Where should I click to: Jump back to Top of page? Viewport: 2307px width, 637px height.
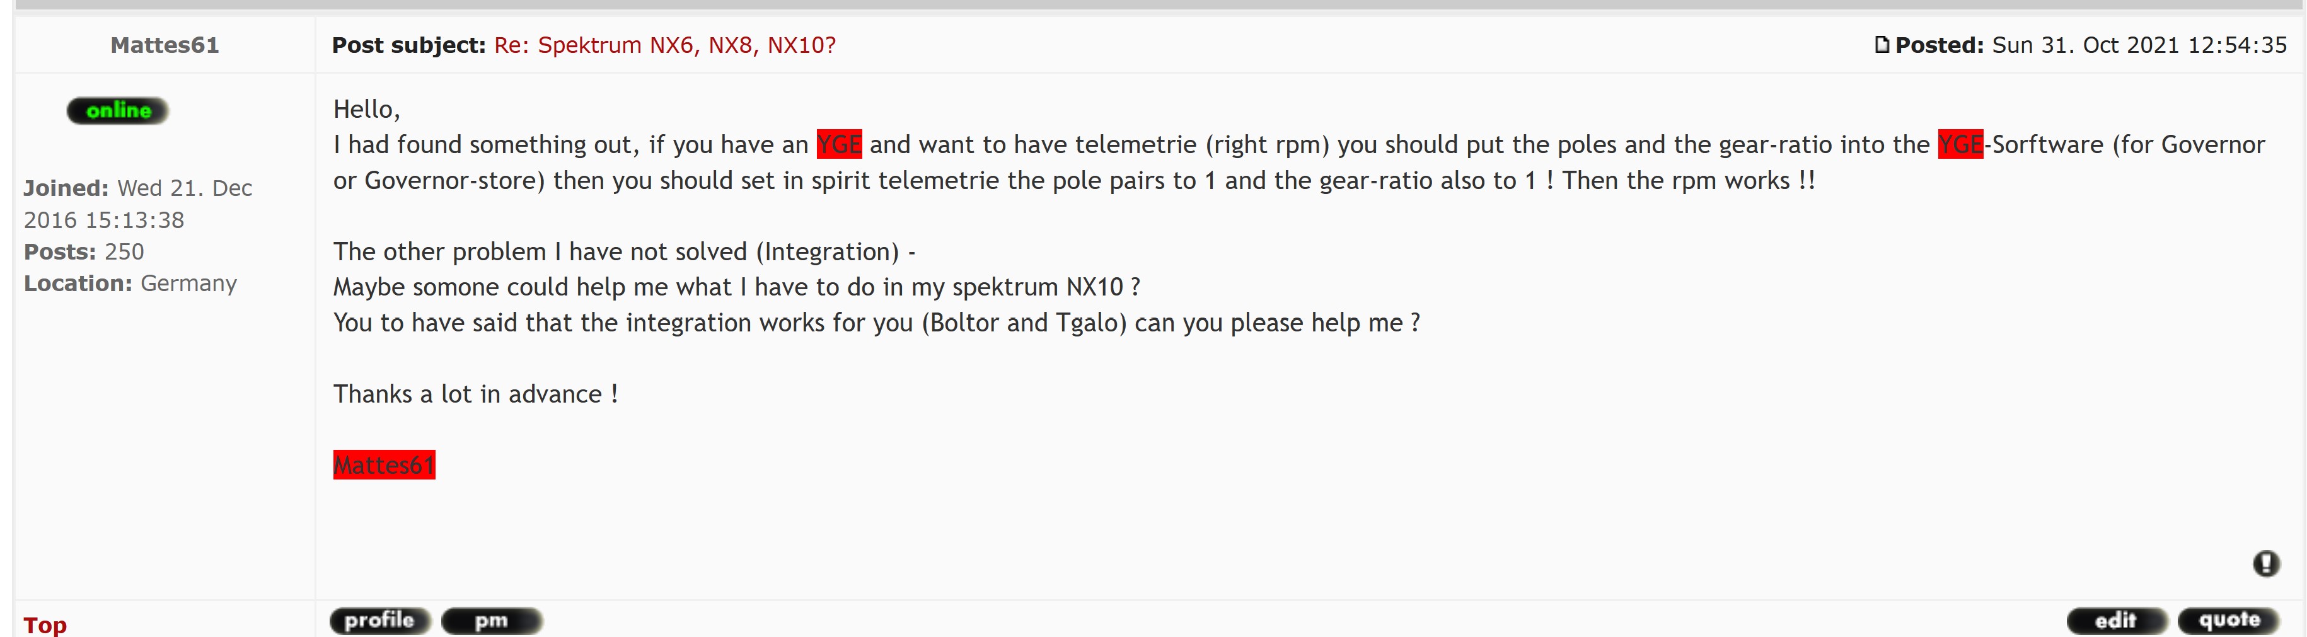(45, 624)
